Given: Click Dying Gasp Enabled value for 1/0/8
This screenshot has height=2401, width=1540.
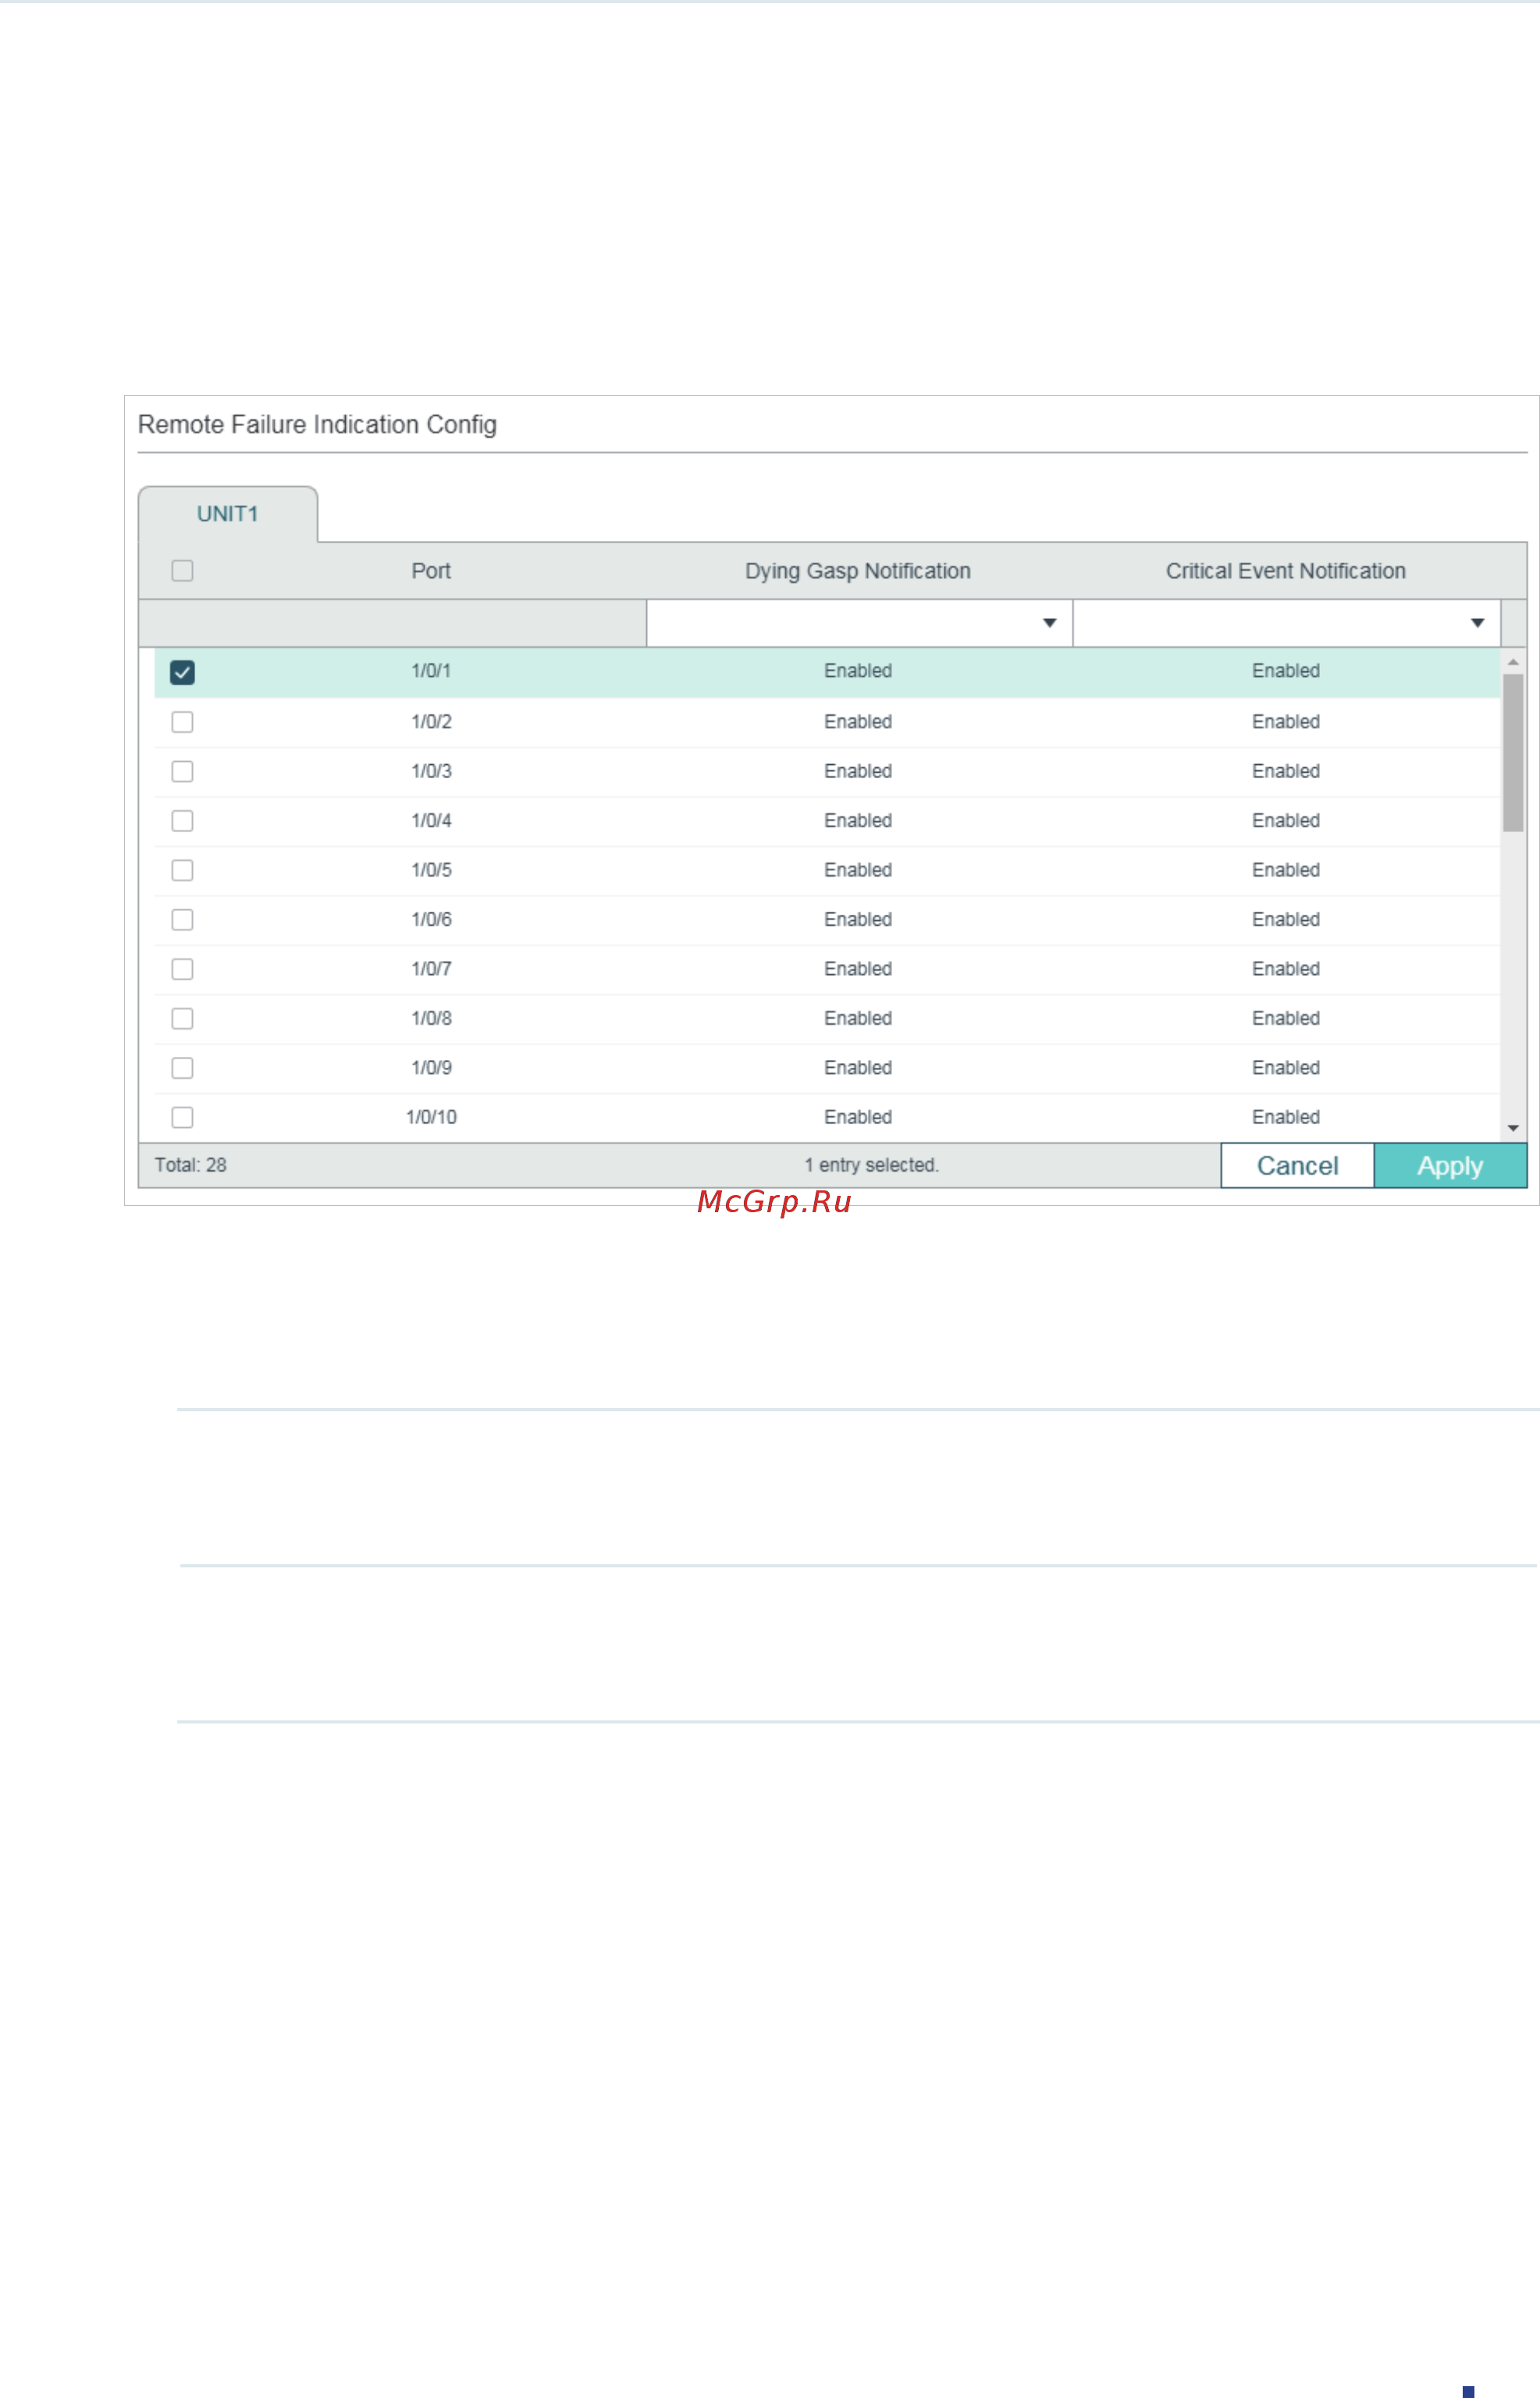Looking at the screenshot, I should click(x=858, y=1019).
